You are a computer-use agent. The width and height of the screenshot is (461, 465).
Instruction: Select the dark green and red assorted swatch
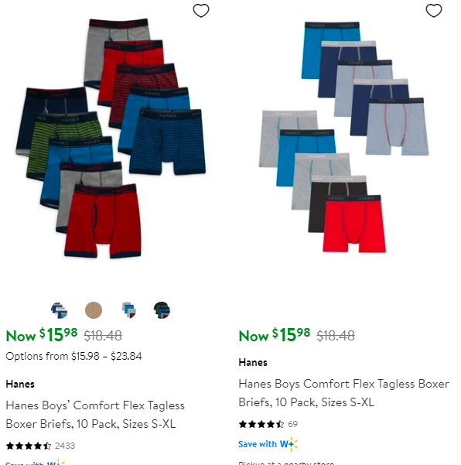[162, 310]
